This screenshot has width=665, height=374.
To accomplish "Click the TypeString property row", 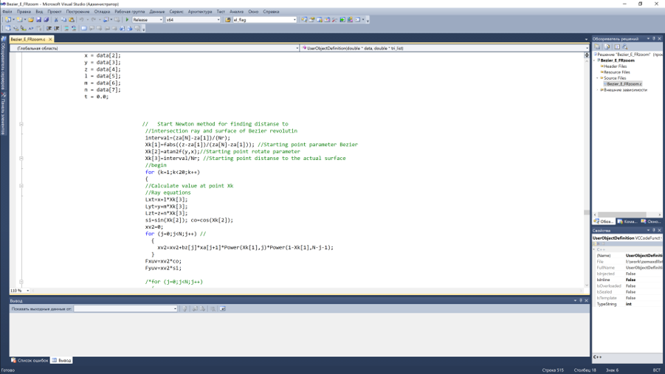I will point(628,304).
